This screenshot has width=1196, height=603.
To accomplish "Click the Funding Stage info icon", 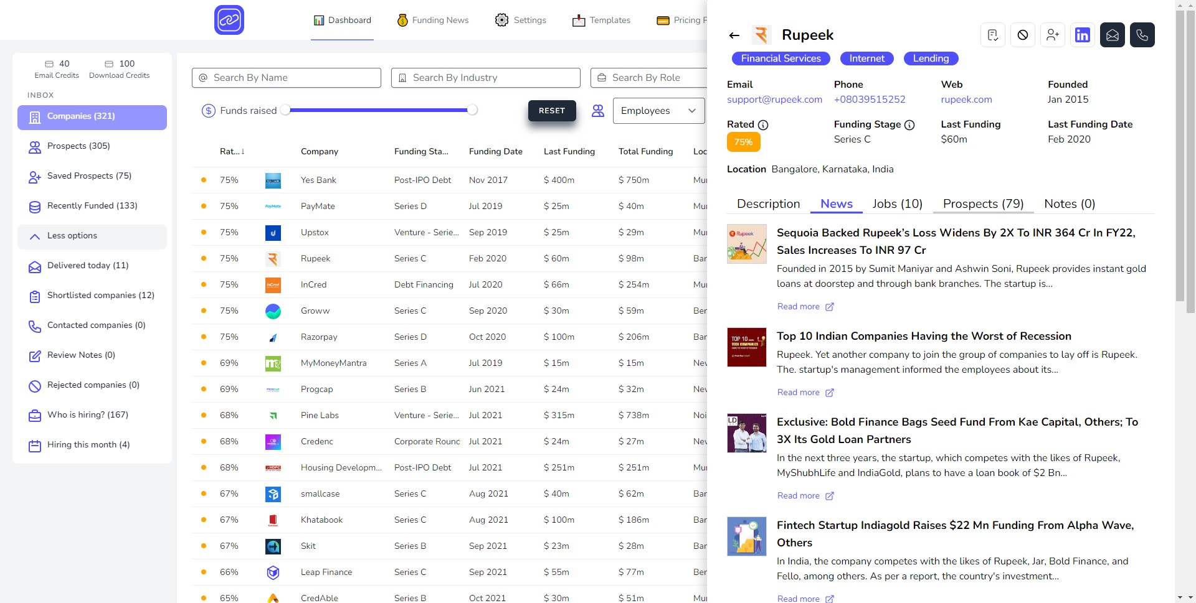I will click(x=909, y=125).
